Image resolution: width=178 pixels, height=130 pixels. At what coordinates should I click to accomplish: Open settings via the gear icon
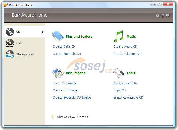(x=158, y=15)
